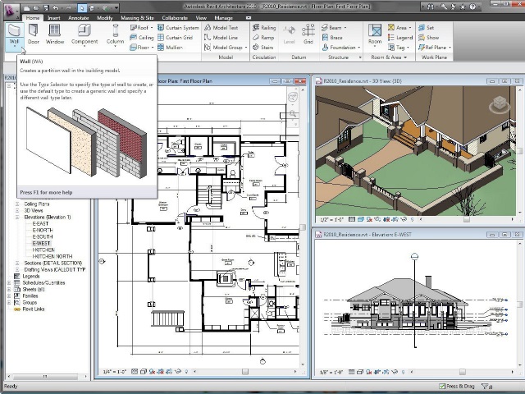Expand the Families node in browser
The height and width of the screenshot is (394, 525).
(x=9, y=296)
